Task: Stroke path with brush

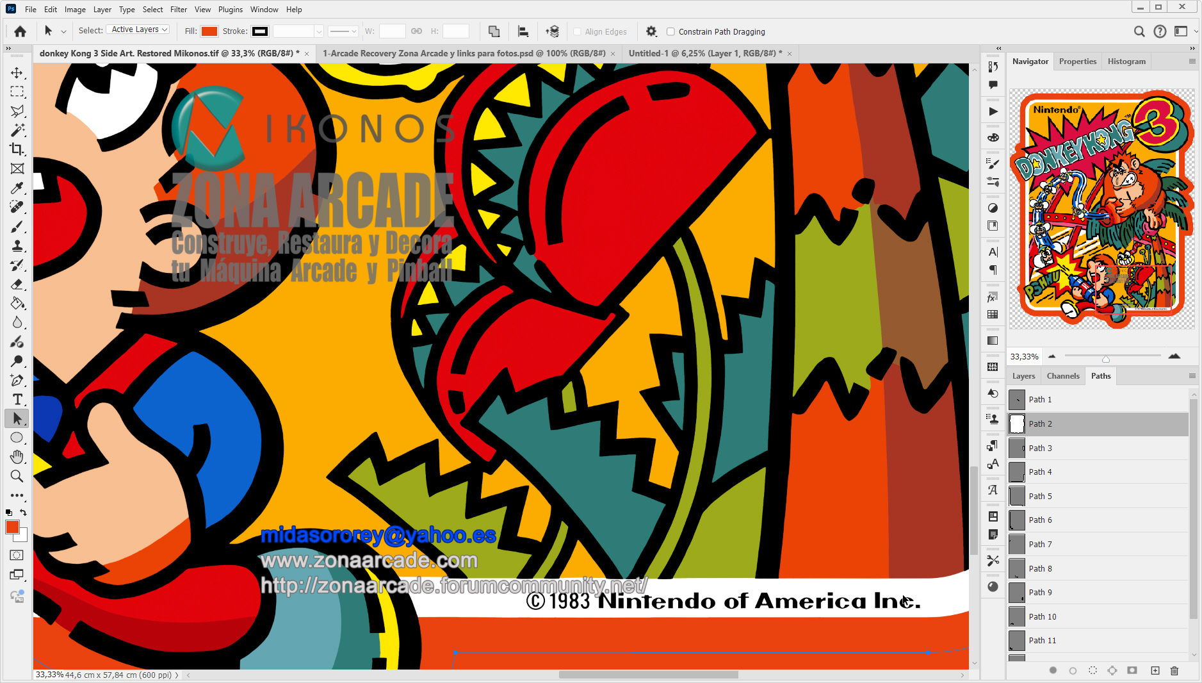Action: click(x=1073, y=670)
